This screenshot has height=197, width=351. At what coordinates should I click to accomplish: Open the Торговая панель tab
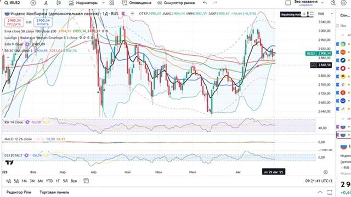point(54,192)
